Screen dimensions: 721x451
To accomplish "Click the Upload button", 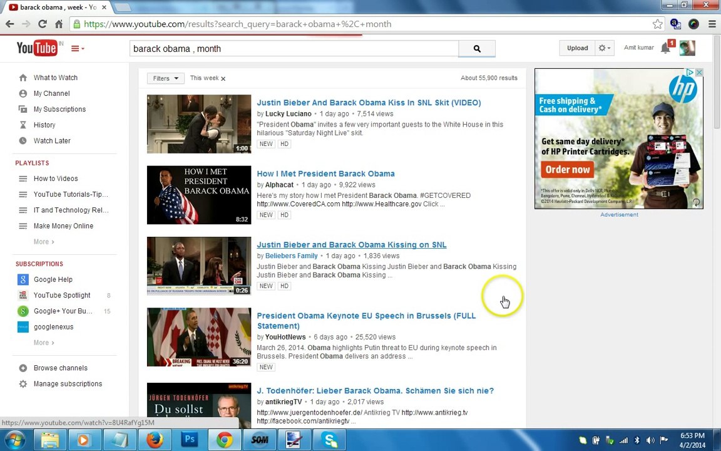I will 577,48.
